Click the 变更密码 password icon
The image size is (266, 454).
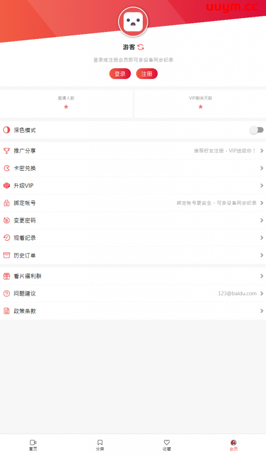click(7, 220)
